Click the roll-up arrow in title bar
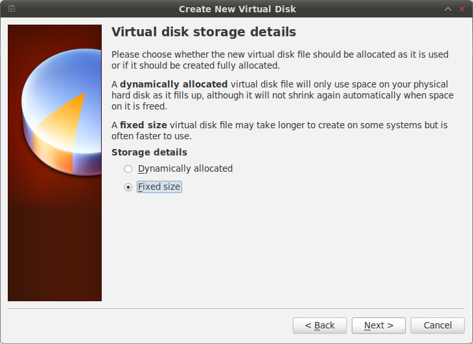This screenshot has height=344, width=473. [x=448, y=9]
